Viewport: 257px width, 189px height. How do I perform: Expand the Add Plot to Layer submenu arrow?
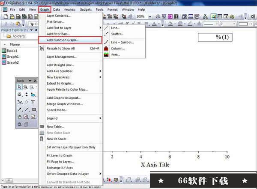(100, 28)
